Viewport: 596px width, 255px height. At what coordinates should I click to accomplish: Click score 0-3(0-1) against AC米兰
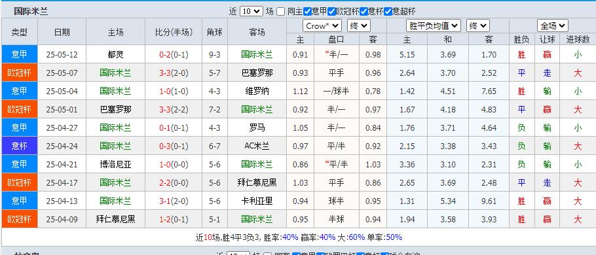point(174,146)
